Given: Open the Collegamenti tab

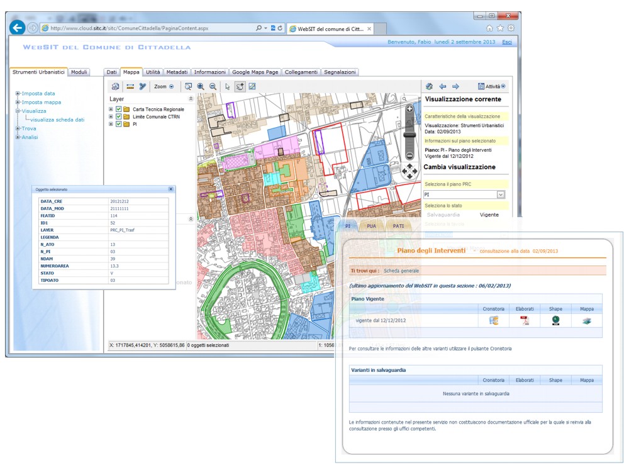Looking at the screenshot, I should (x=301, y=72).
